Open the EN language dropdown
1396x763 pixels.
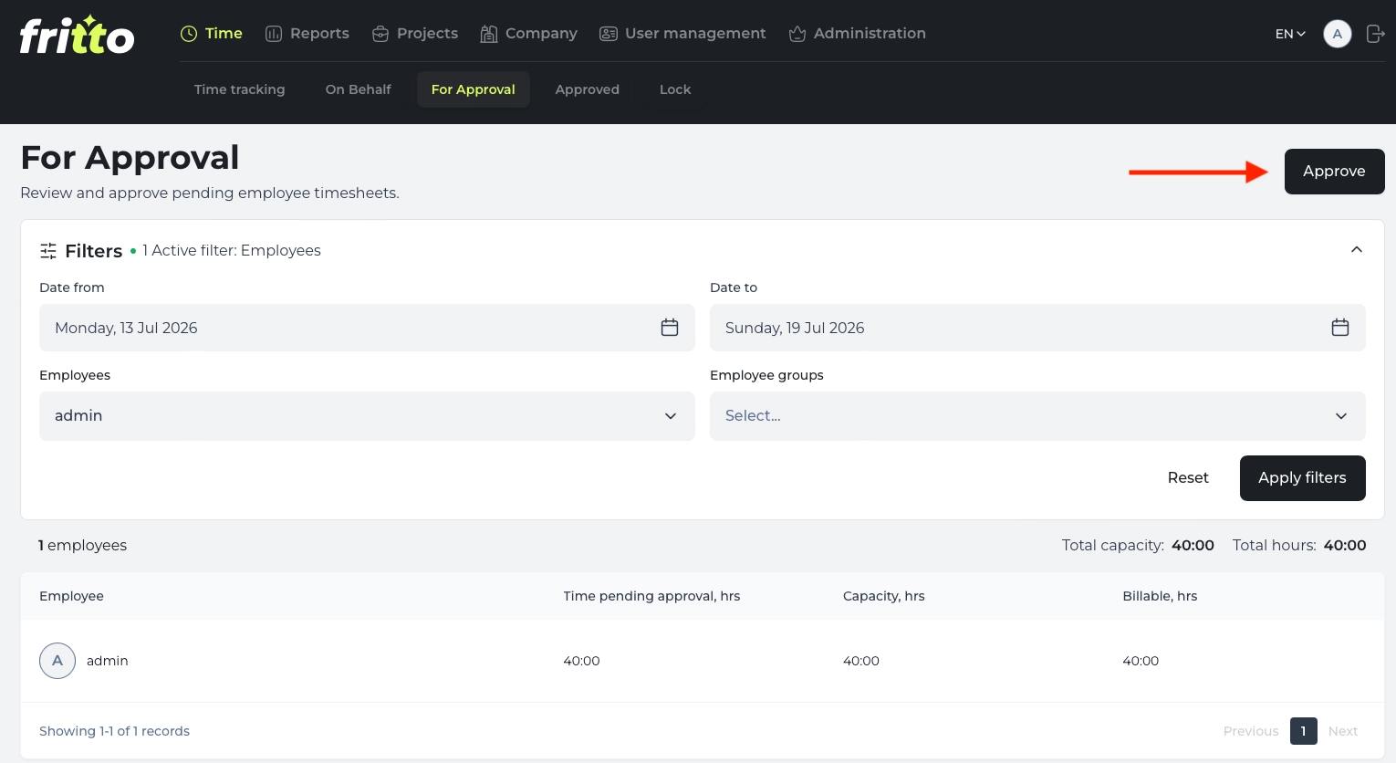(1290, 34)
